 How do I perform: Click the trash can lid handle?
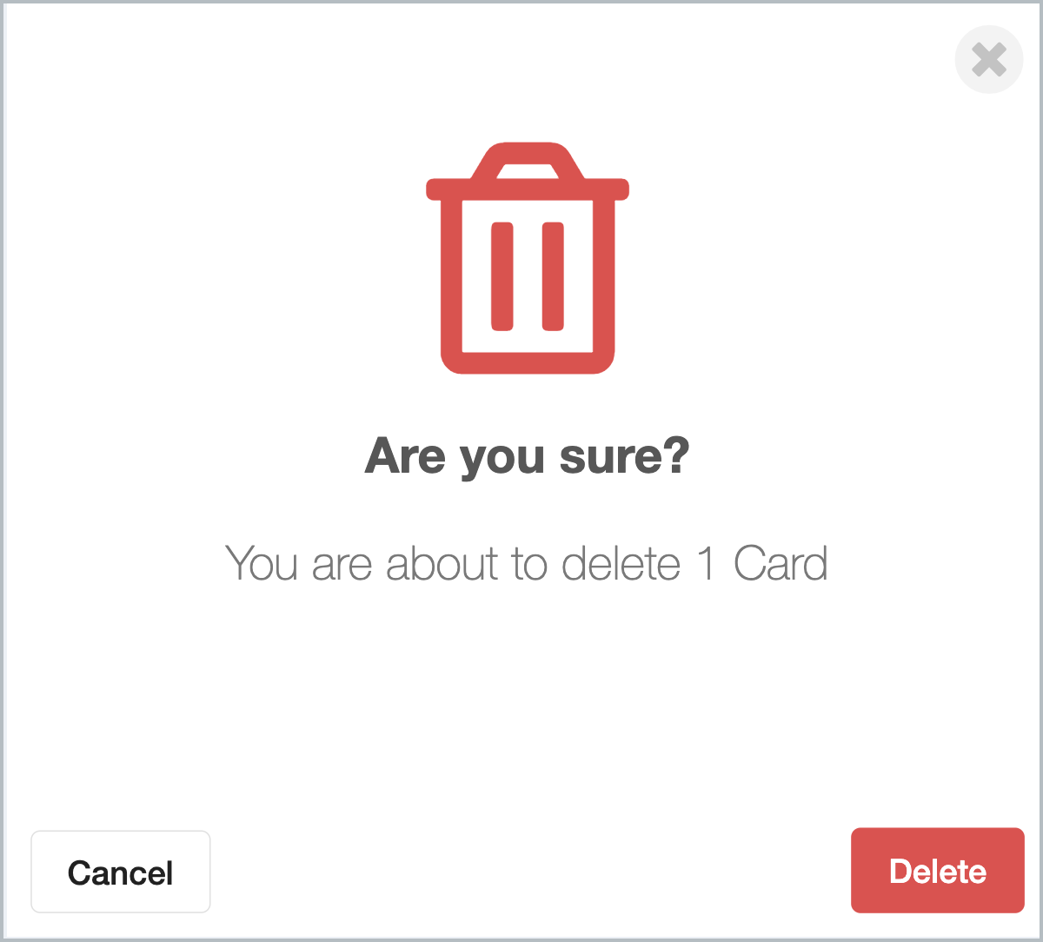click(528, 161)
